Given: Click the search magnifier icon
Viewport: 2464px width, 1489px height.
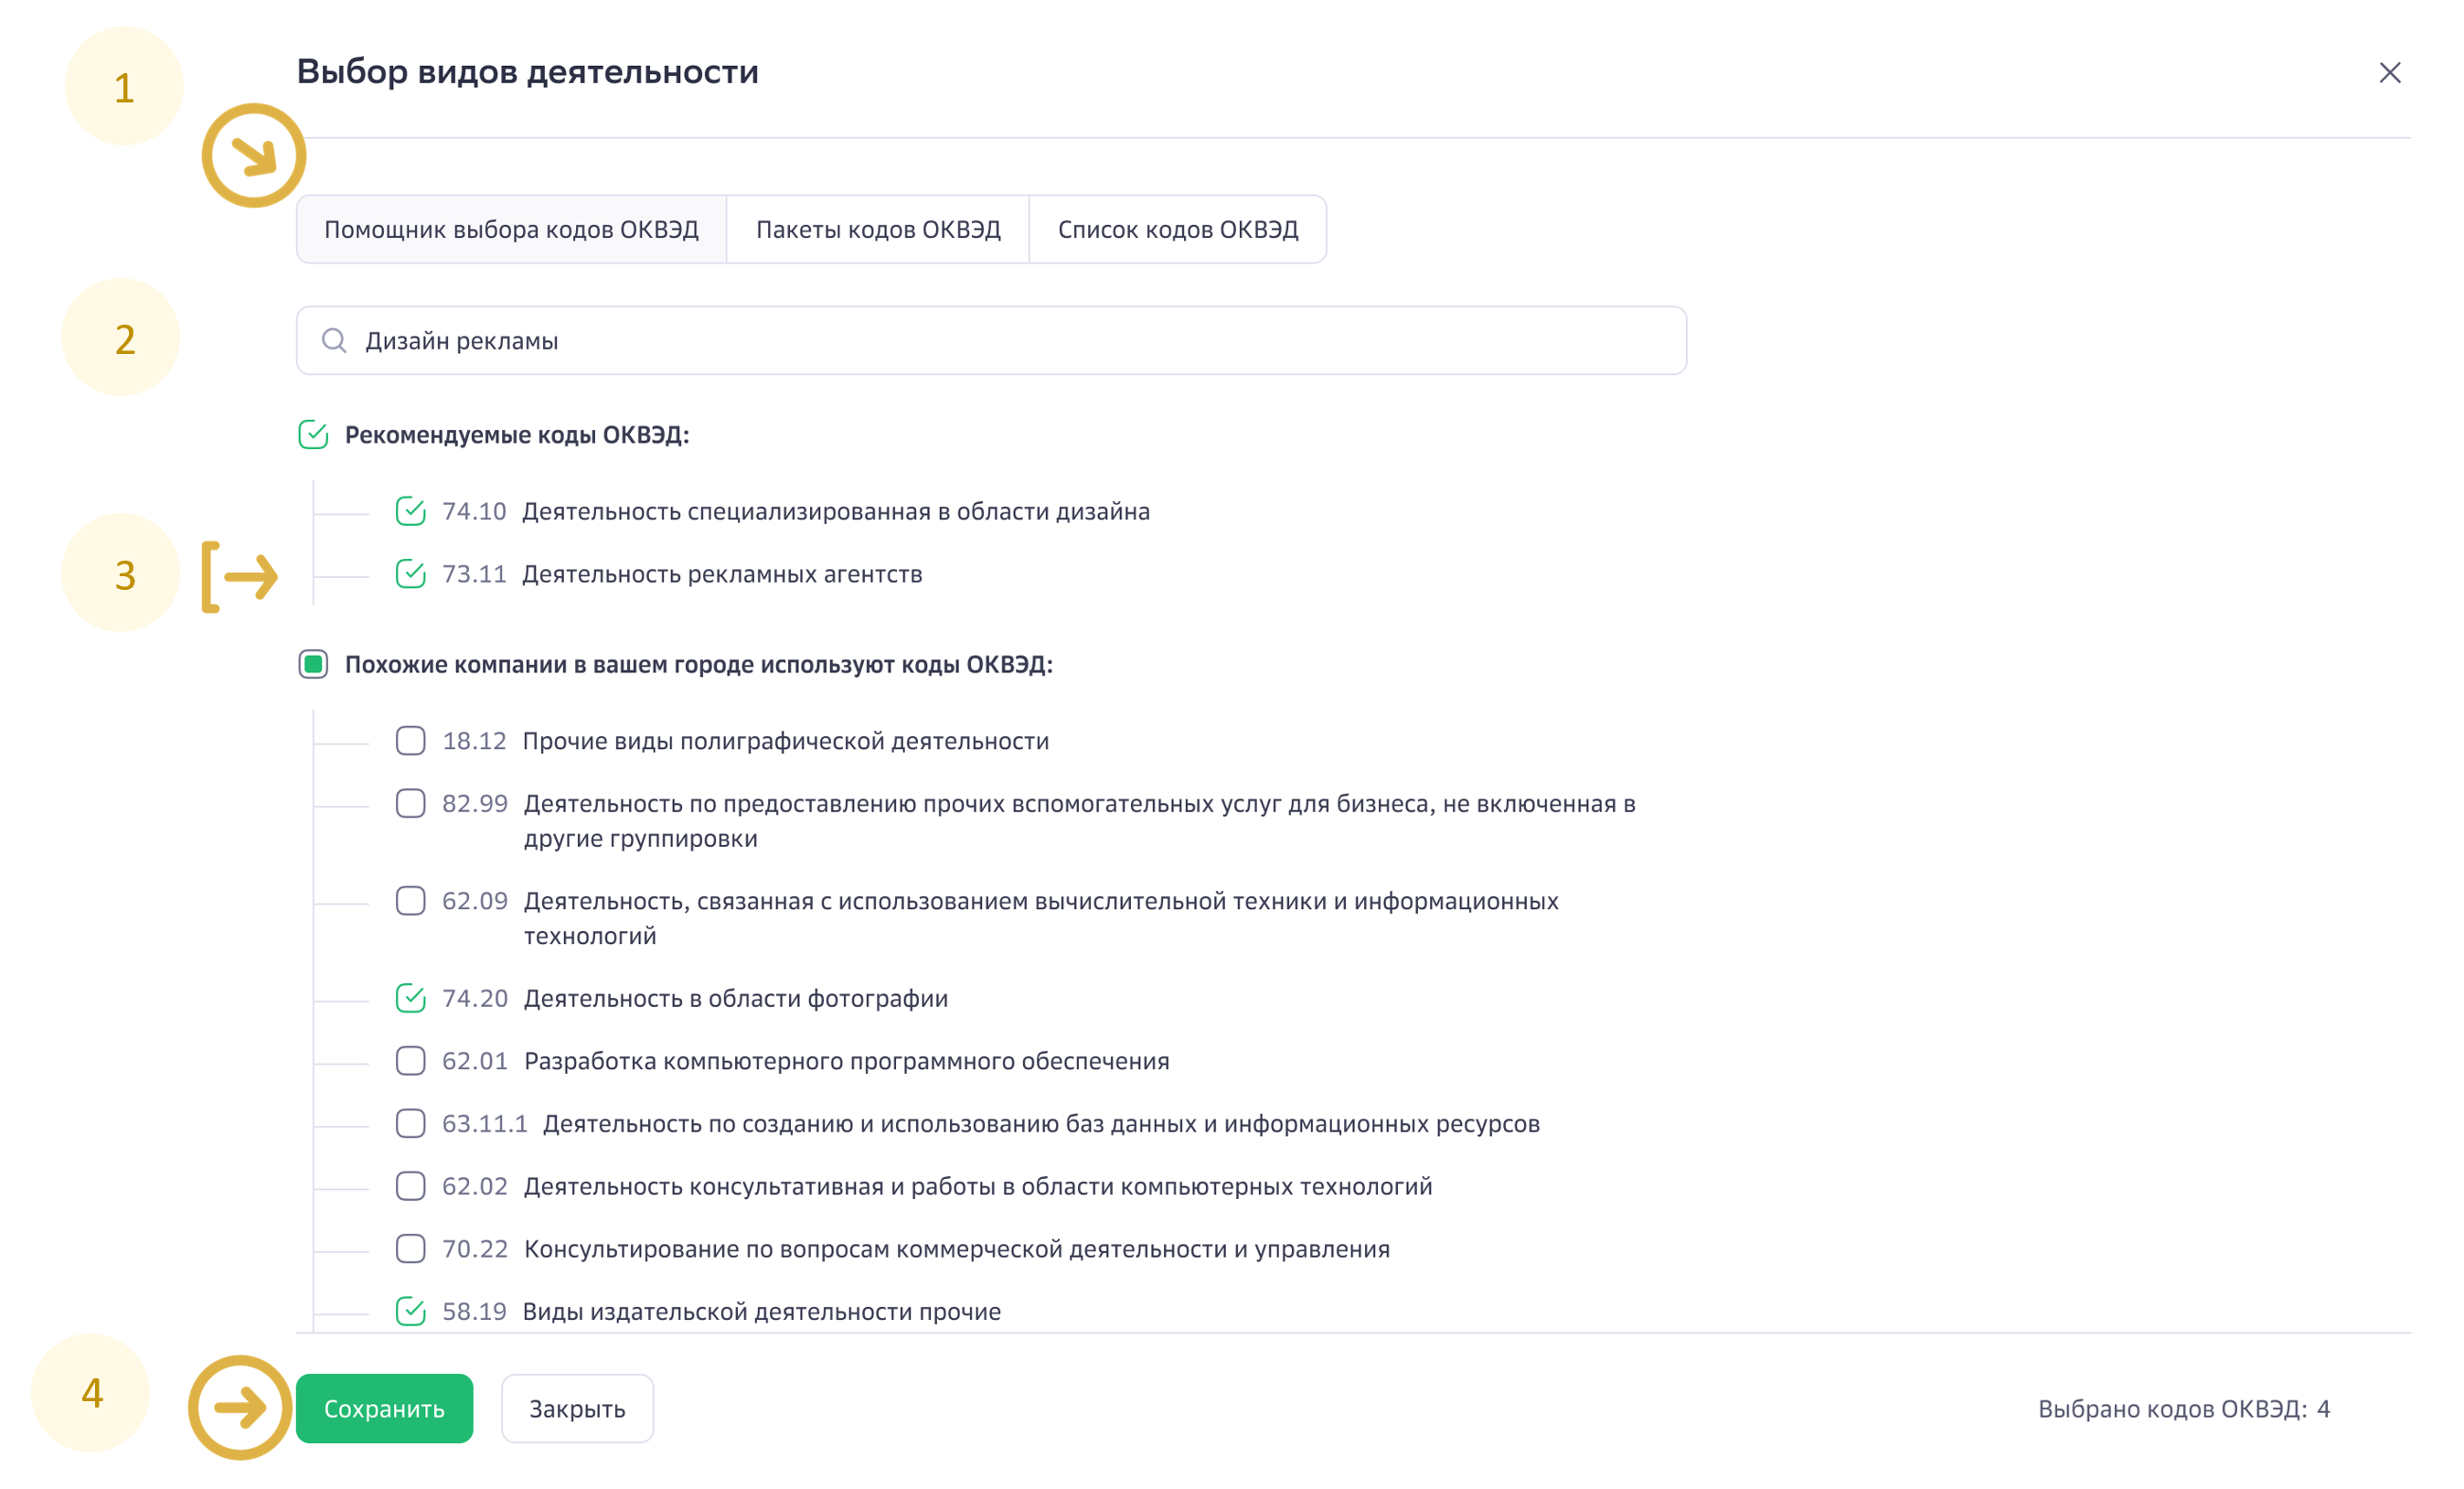Looking at the screenshot, I should click(334, 341).
